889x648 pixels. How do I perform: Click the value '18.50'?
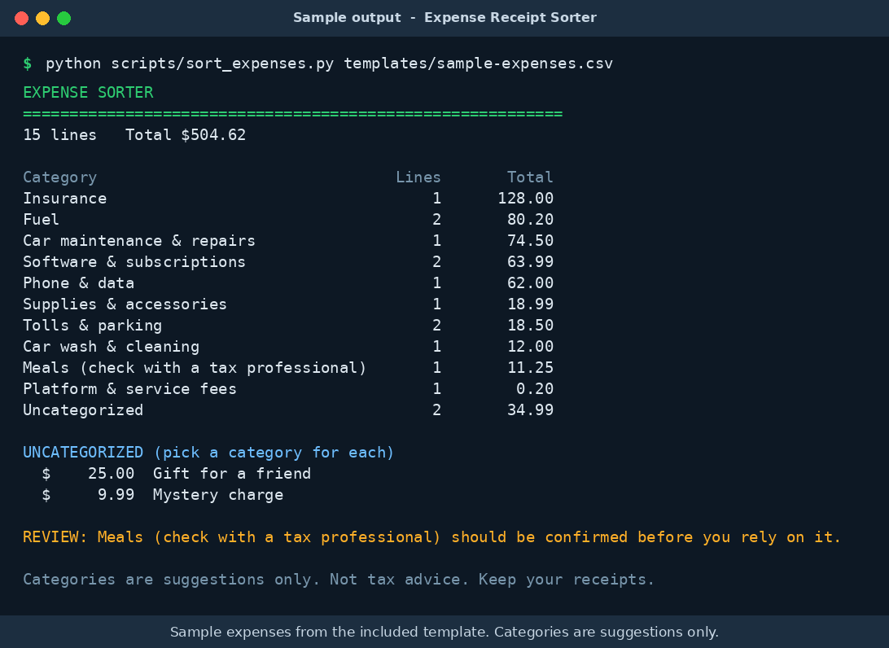(x=530, y=326)
